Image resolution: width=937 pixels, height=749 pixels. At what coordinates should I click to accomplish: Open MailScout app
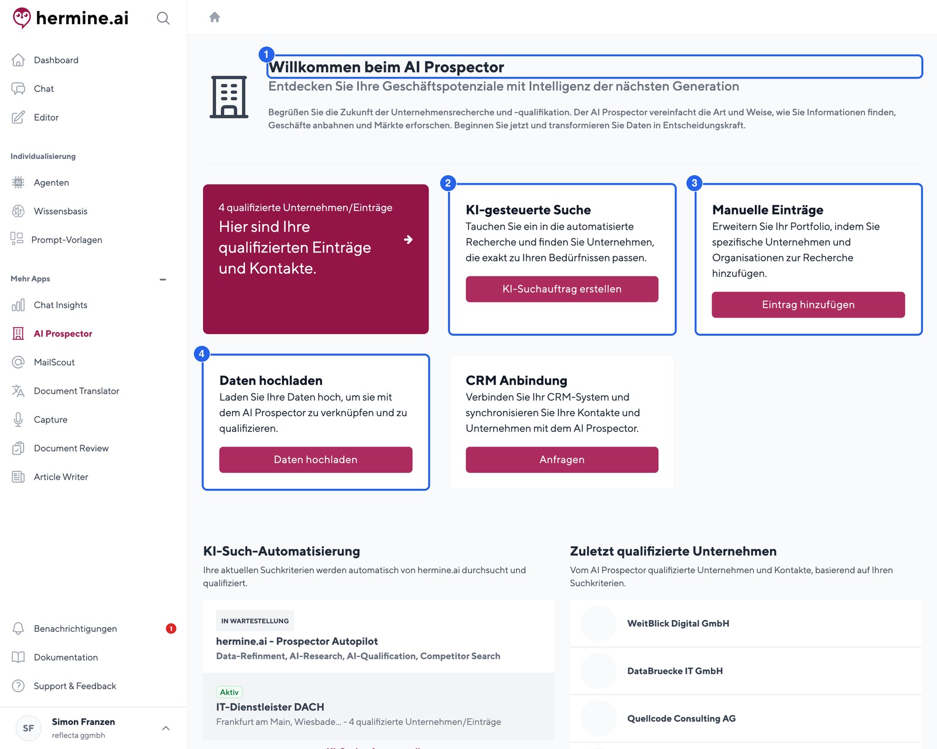tap(54, 362)
